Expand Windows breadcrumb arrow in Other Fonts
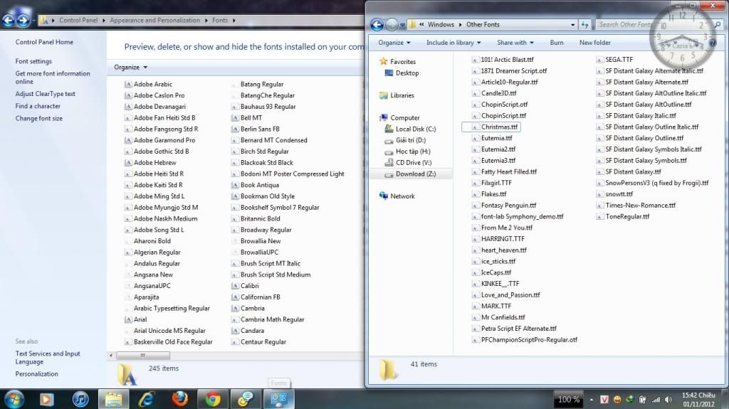This screenshot has width=729, height=409. pos(461,25)
